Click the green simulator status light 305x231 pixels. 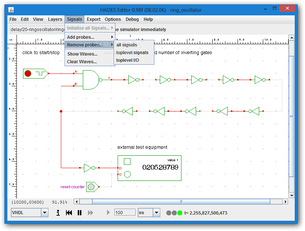coord(180,213)
